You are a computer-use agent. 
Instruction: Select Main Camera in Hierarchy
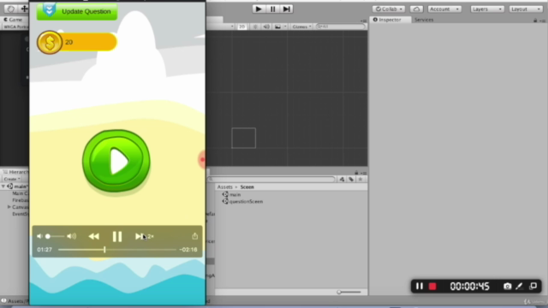pyautogui.click(x=21, y=193)
